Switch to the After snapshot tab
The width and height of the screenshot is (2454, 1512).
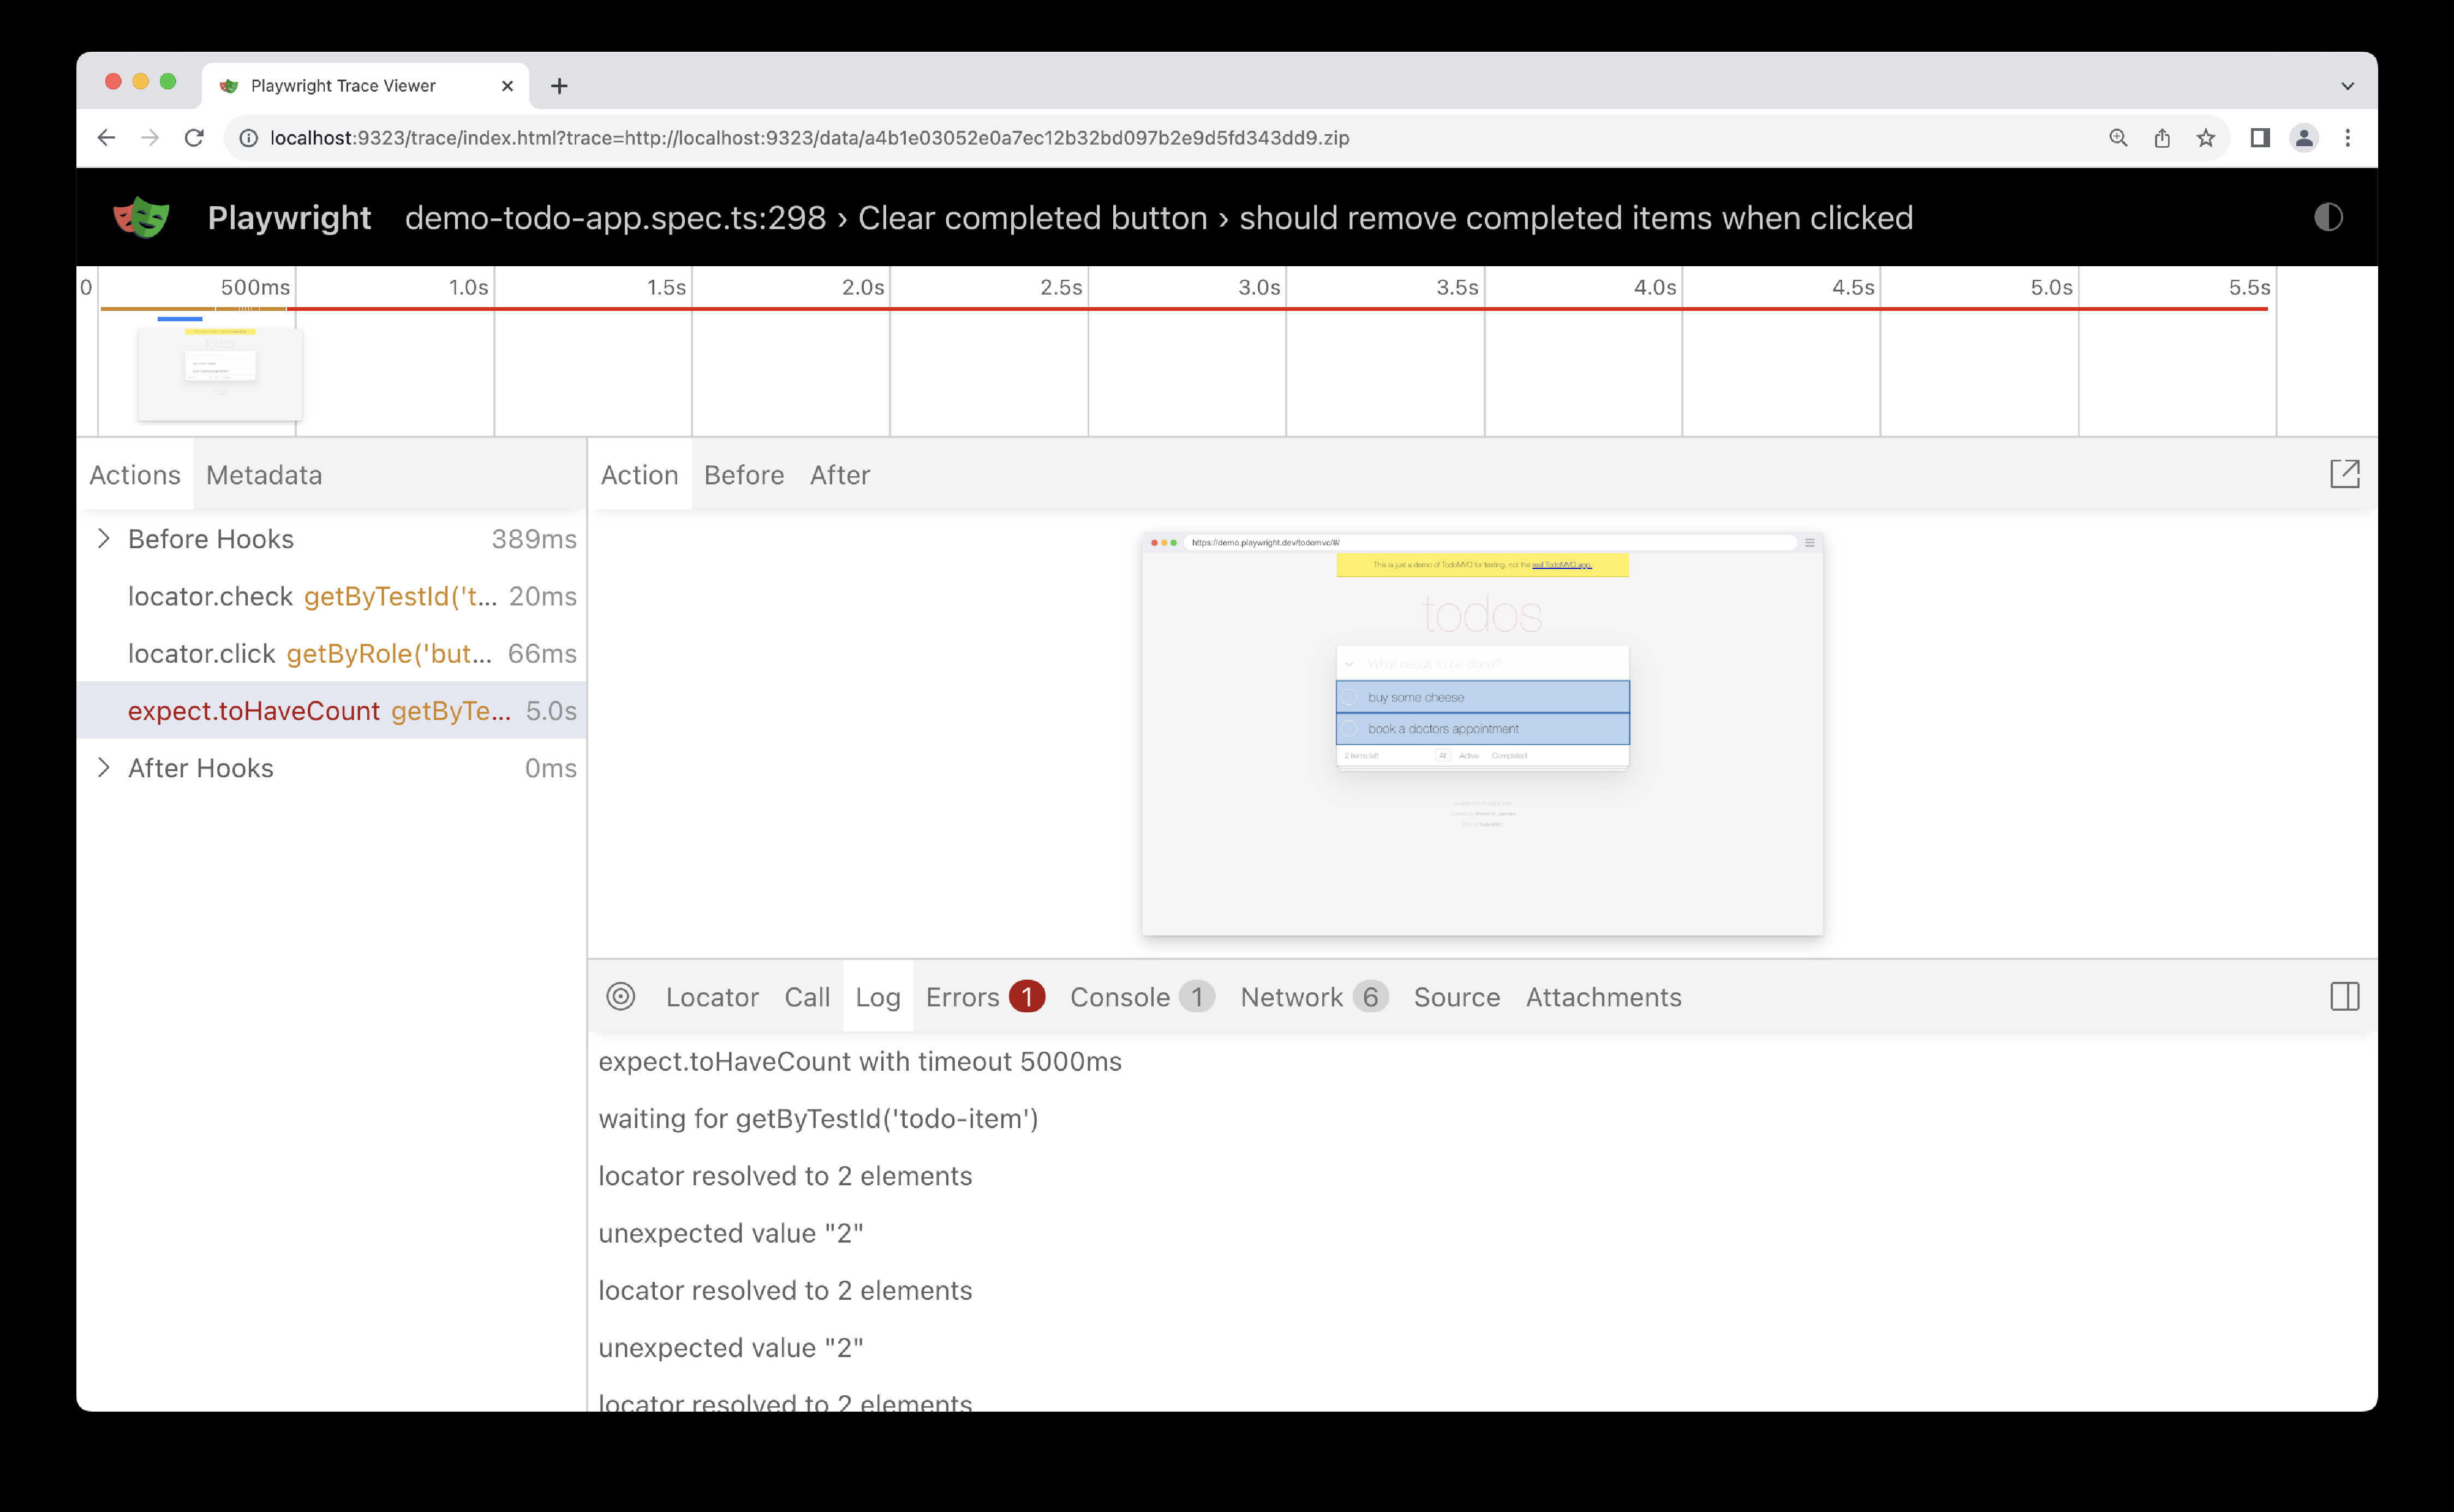[840, 475]
